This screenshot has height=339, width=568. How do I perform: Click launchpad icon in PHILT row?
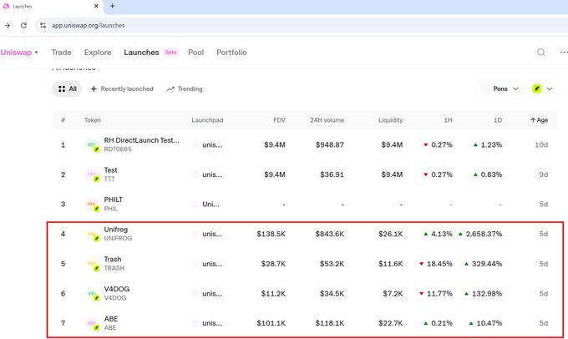tap(195, 205)
